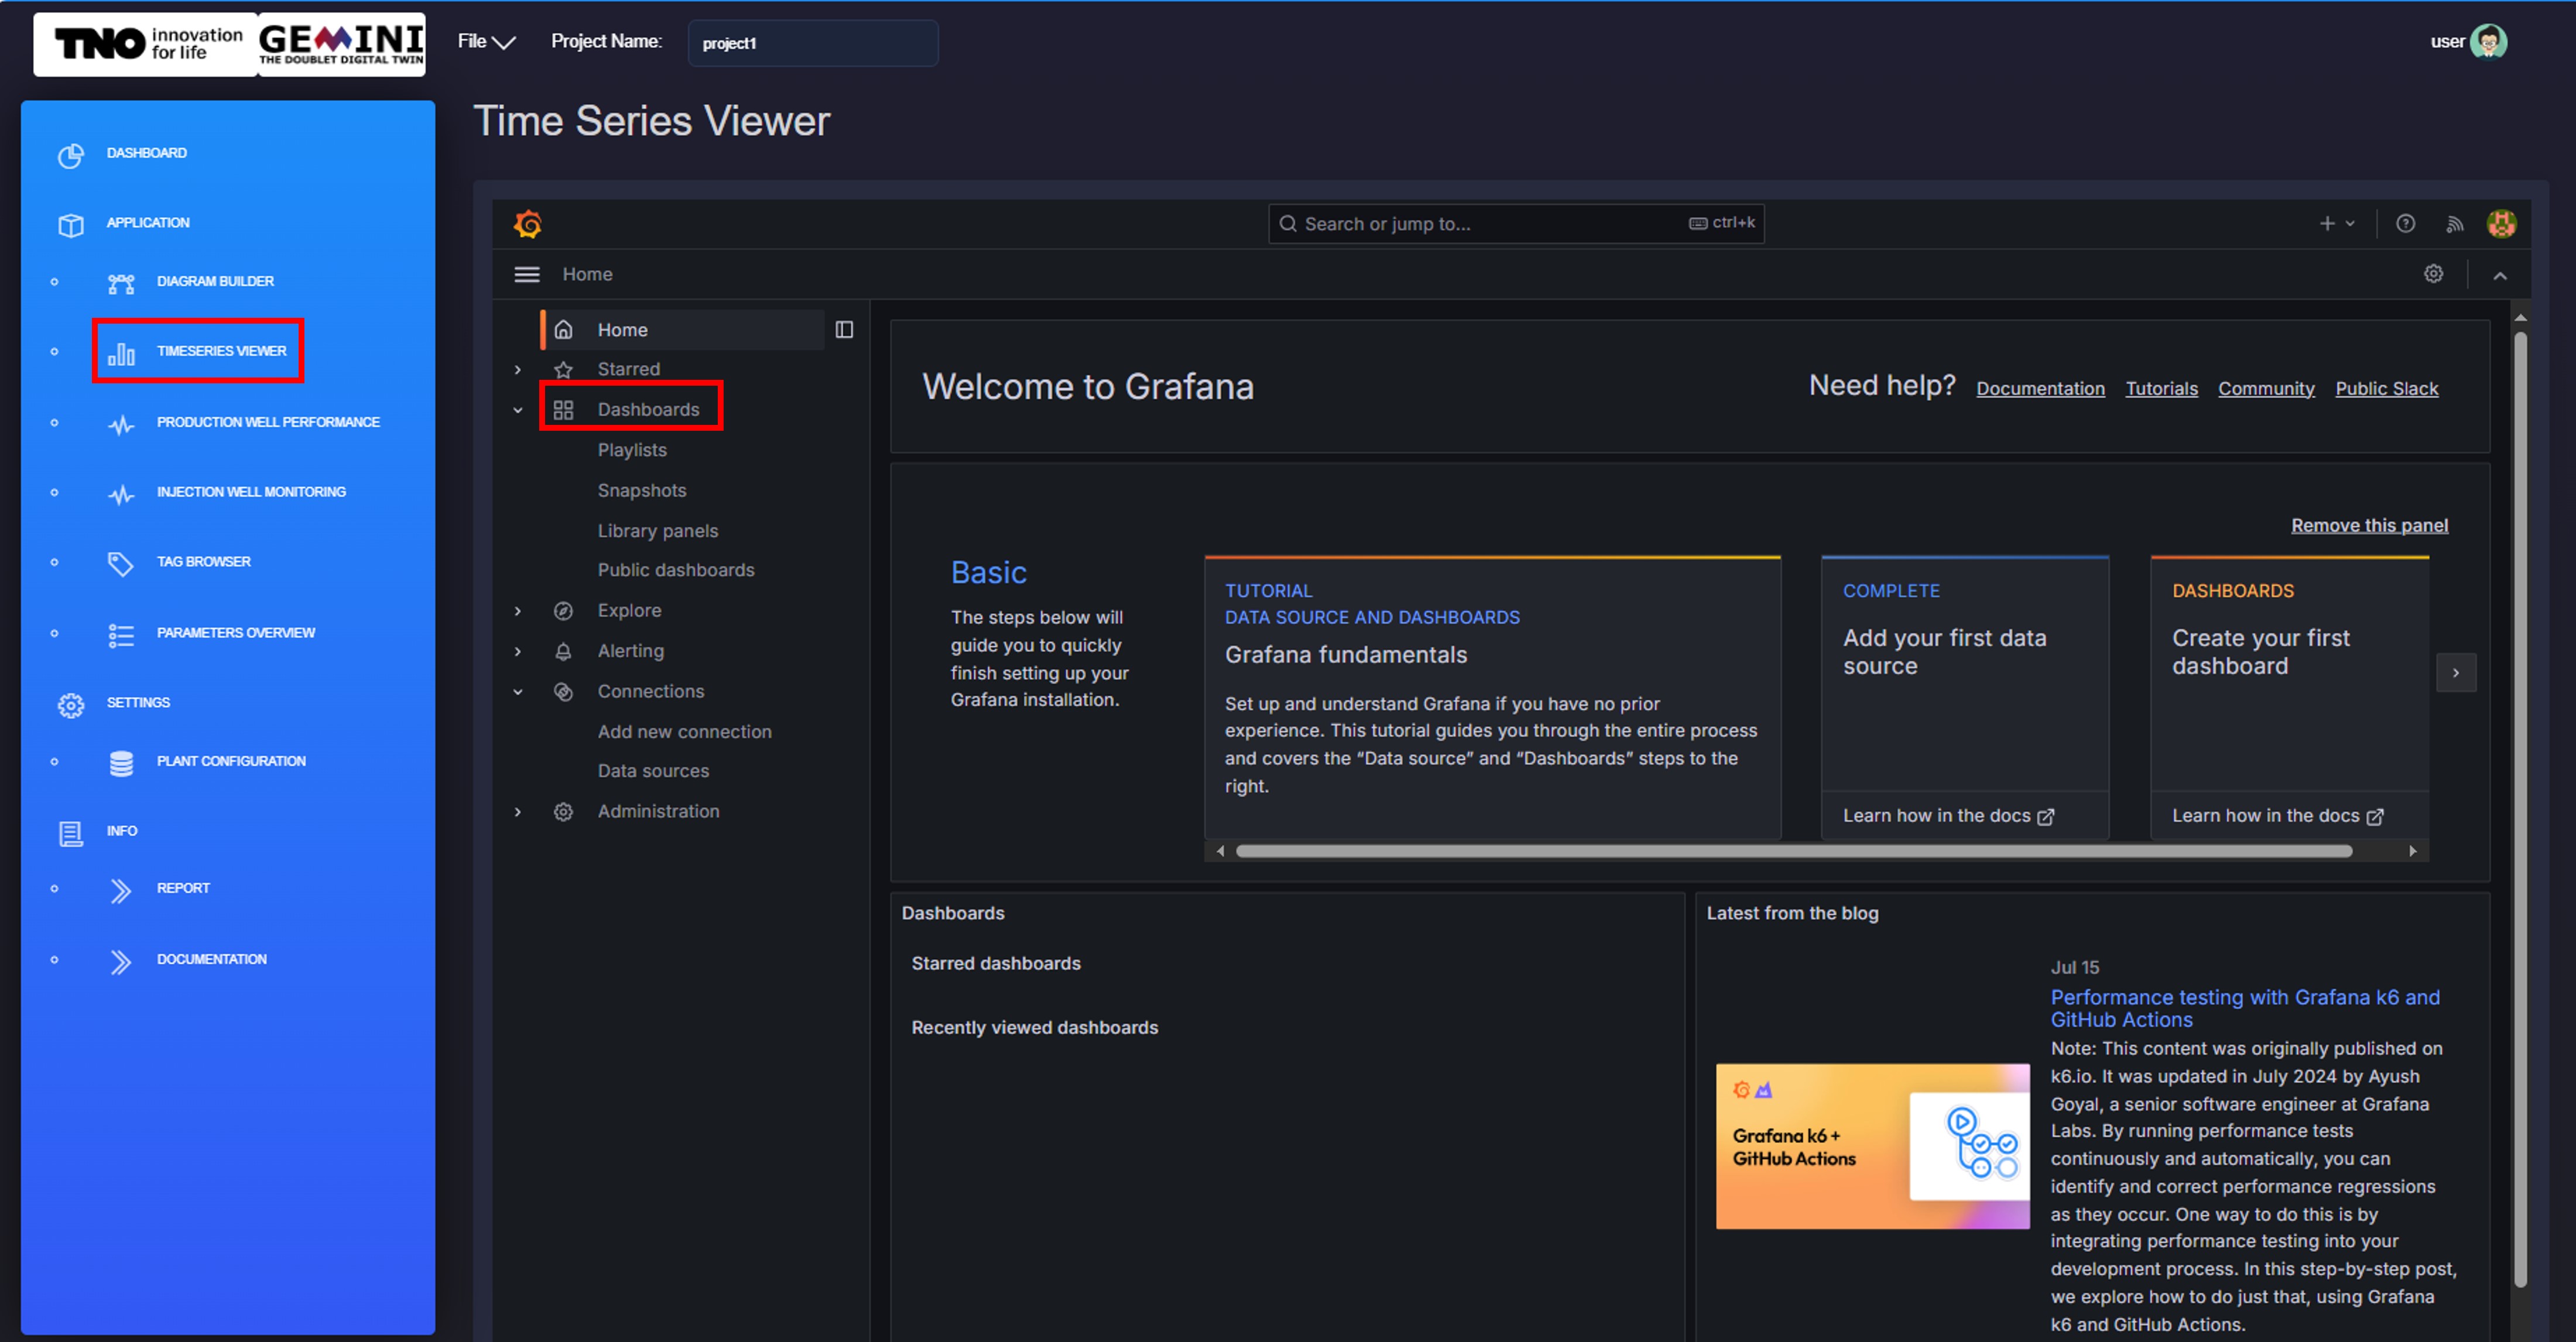Click the Grafana logo icon
This screenshot has width=2576, height=1342.
click(x=528, y=224)
